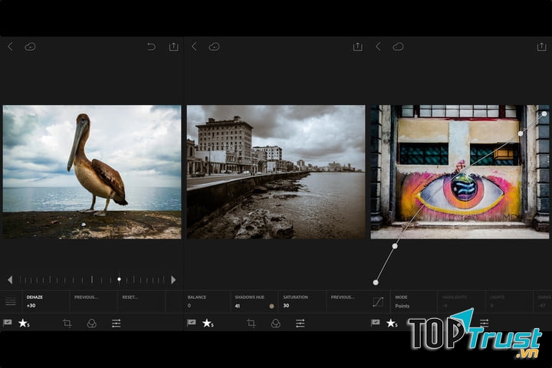
Task: Select the dimmed Lights curve setting
Action: pyautogui.click(x=509, y=301)
